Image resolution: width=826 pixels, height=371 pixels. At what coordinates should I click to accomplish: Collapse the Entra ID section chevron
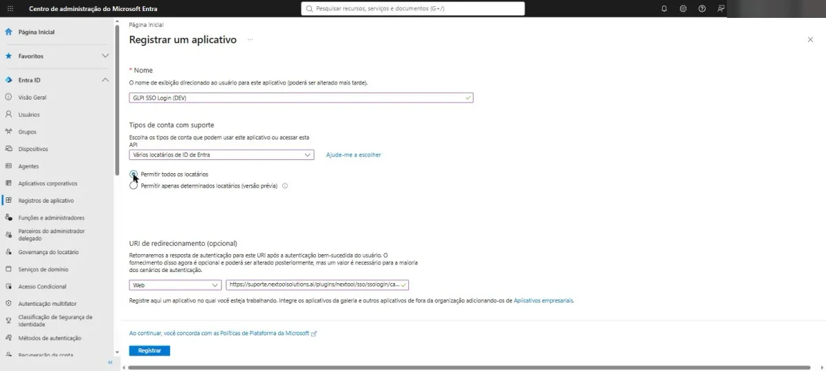[105, 80]
